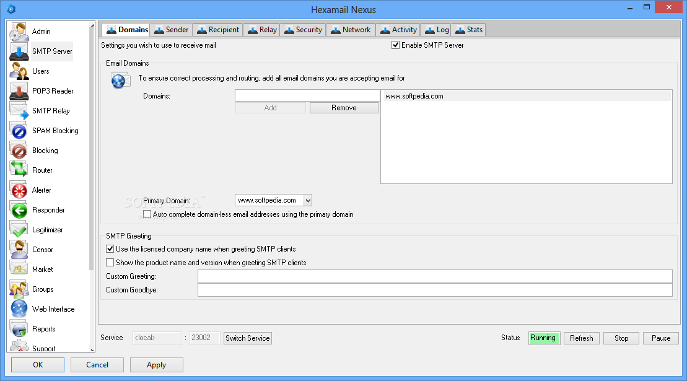Maximize the Hexamail Nexus window
Screen dimensions: 687x381
pos(647,7)
